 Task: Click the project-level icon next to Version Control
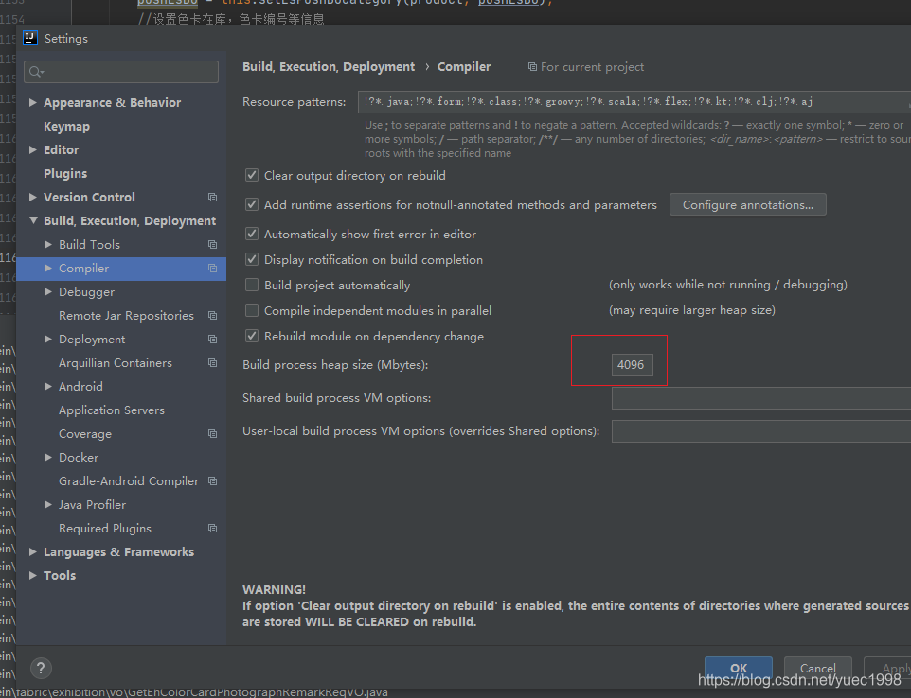pos(213,197)
